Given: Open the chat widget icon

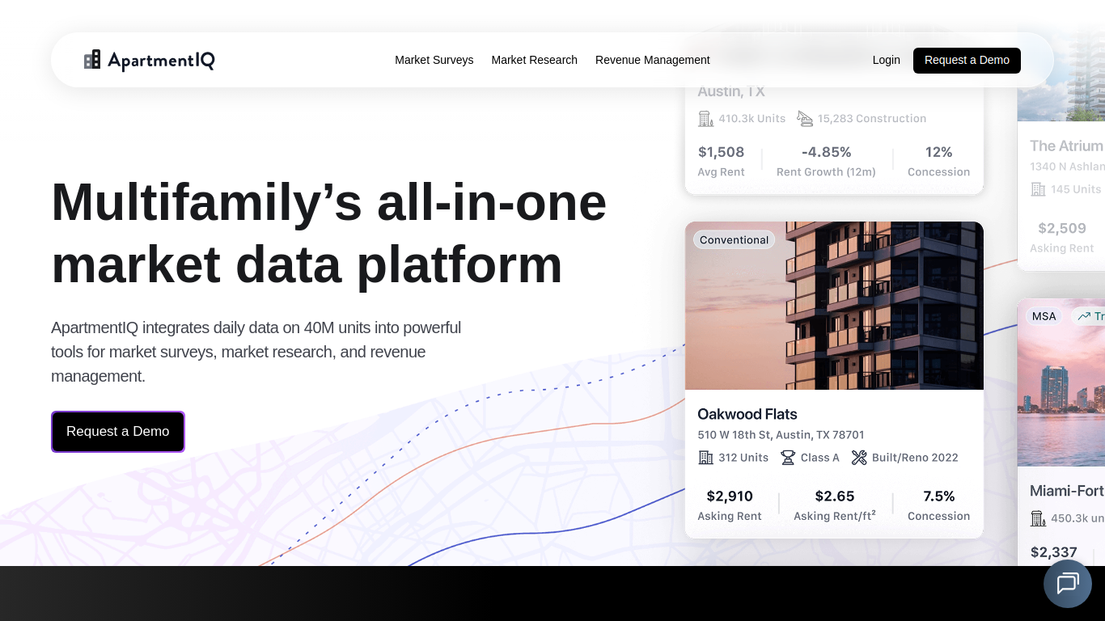Looking at the screenshot, I should point(1068,583).
